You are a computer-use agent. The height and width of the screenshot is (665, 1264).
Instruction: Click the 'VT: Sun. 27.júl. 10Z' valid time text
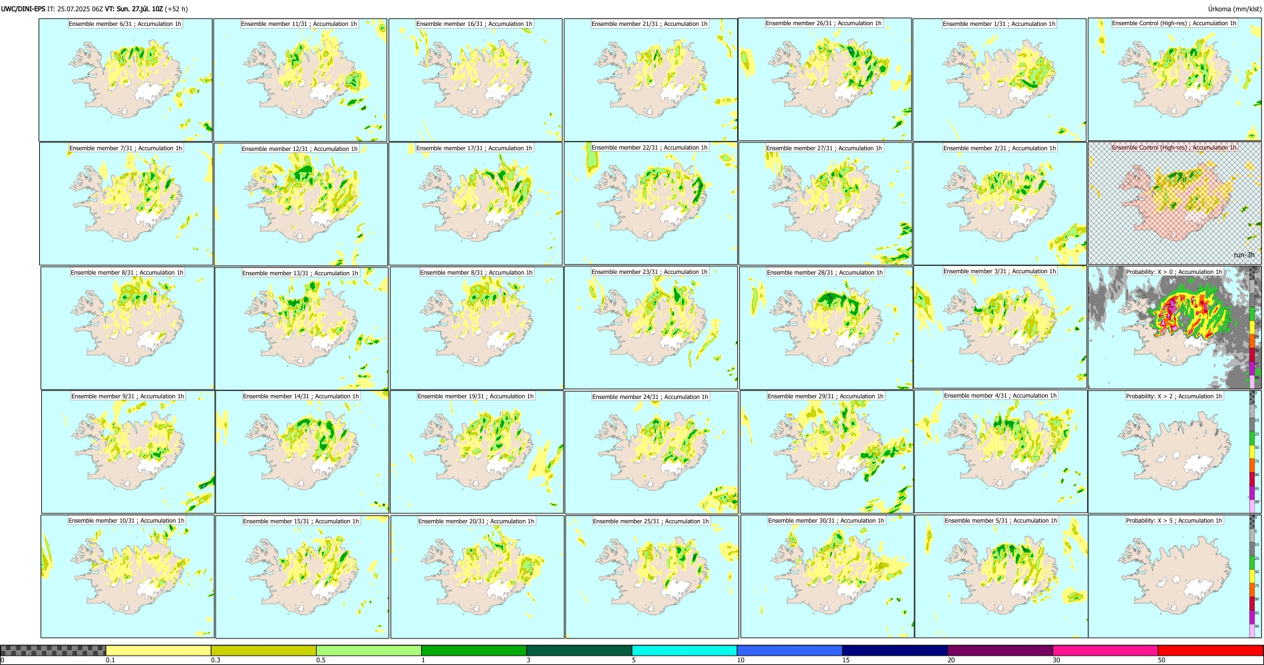pos(134,9)
